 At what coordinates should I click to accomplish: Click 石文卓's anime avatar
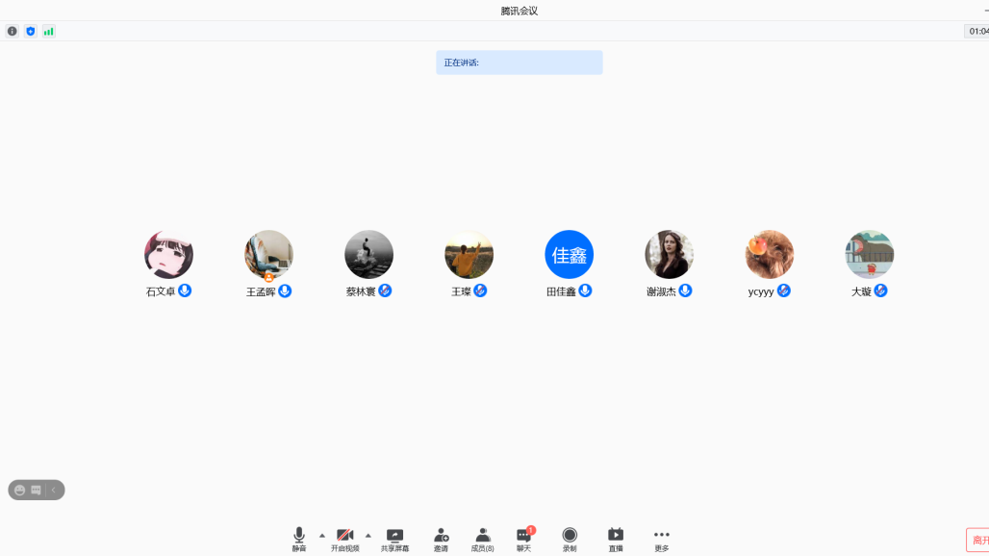point(168,254)
